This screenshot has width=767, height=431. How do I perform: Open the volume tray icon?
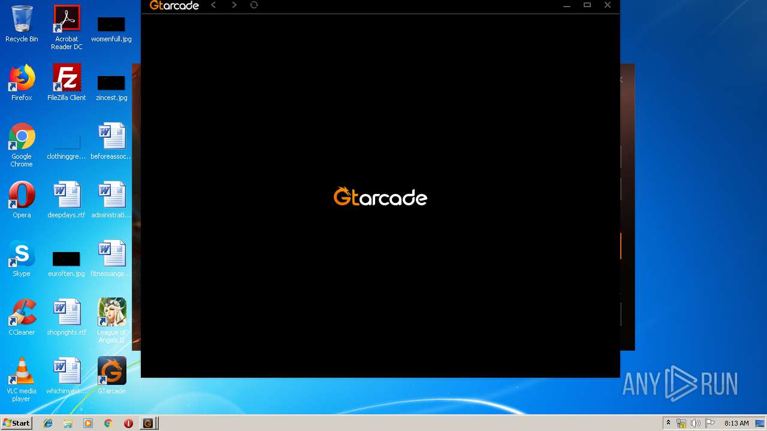pyautogui.click(x=696, y=423)
